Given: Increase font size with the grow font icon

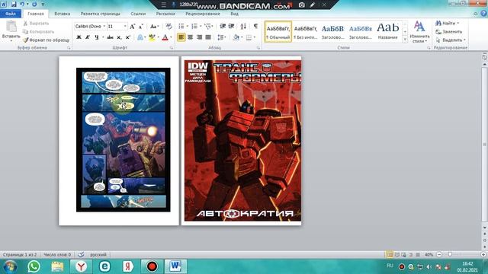Looking at the screenshot, I should [x=132, y=27].
